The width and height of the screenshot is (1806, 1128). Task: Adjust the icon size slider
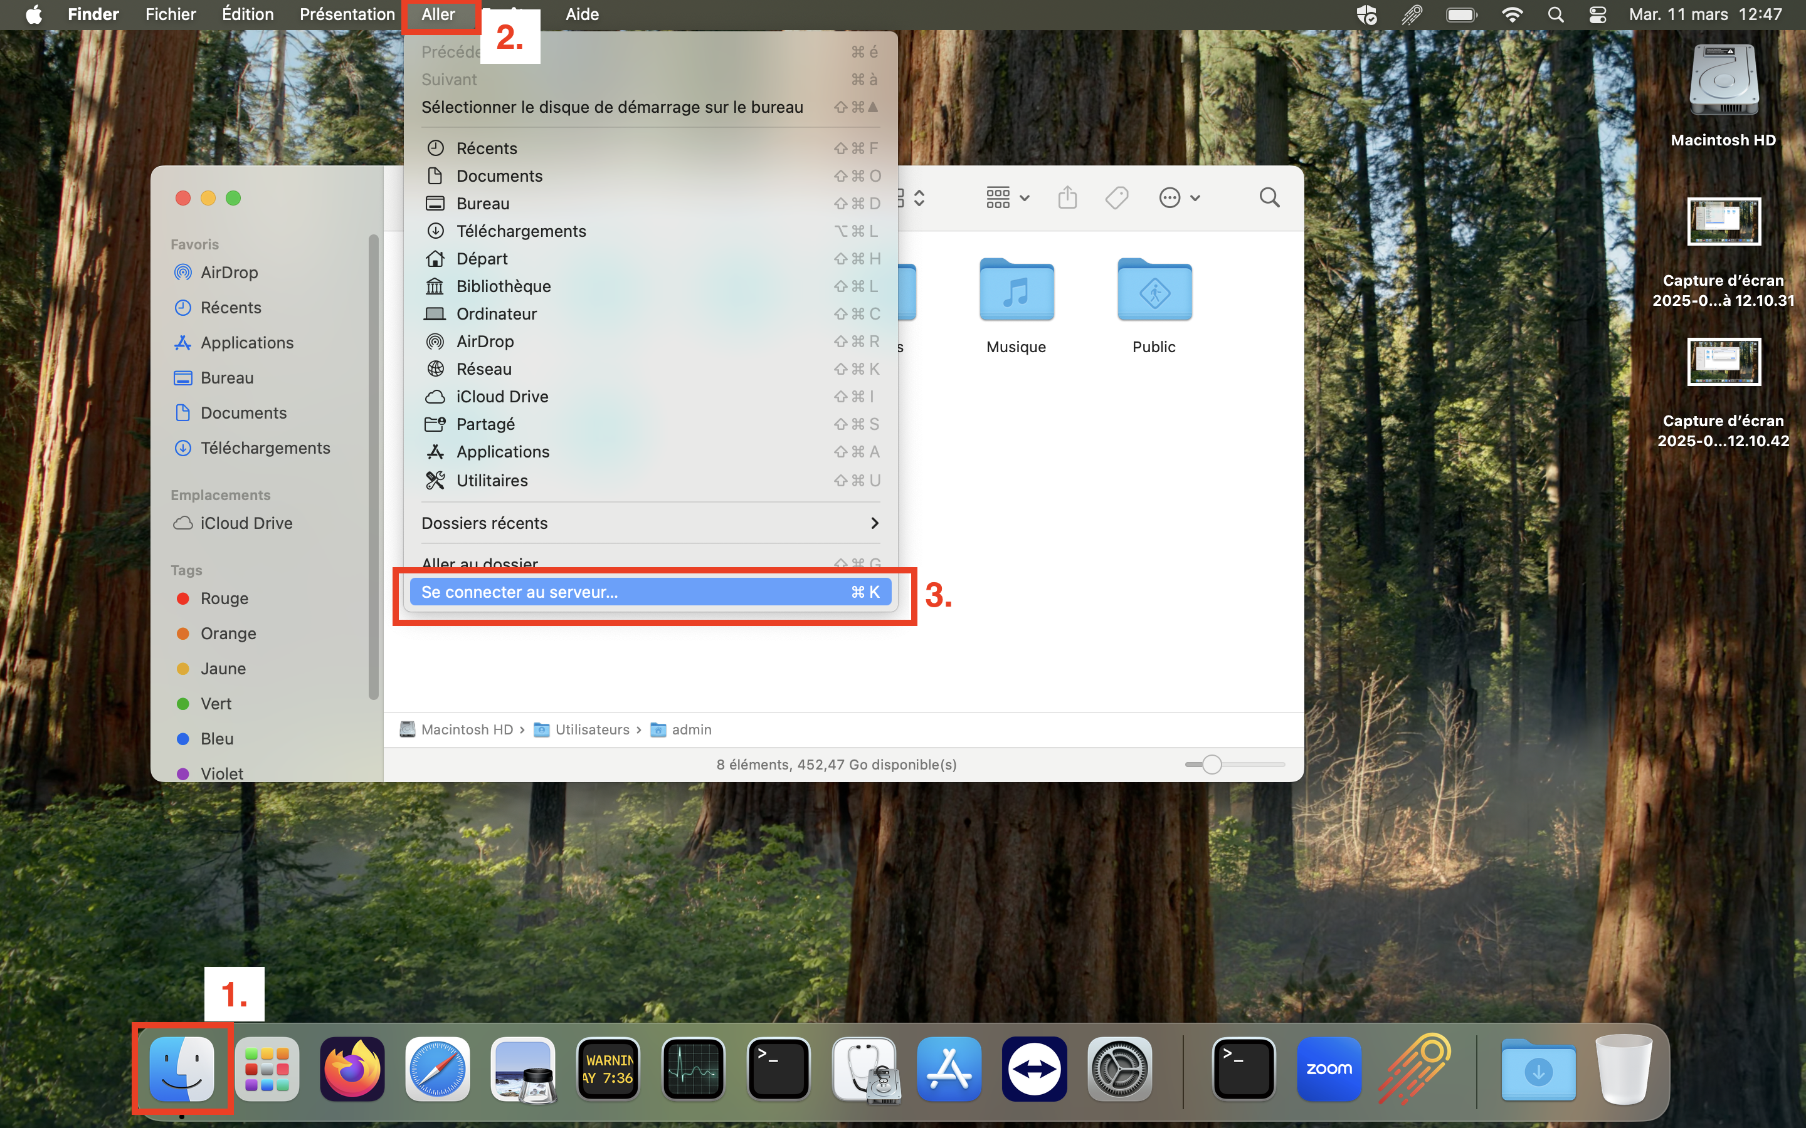[1212, 765]
